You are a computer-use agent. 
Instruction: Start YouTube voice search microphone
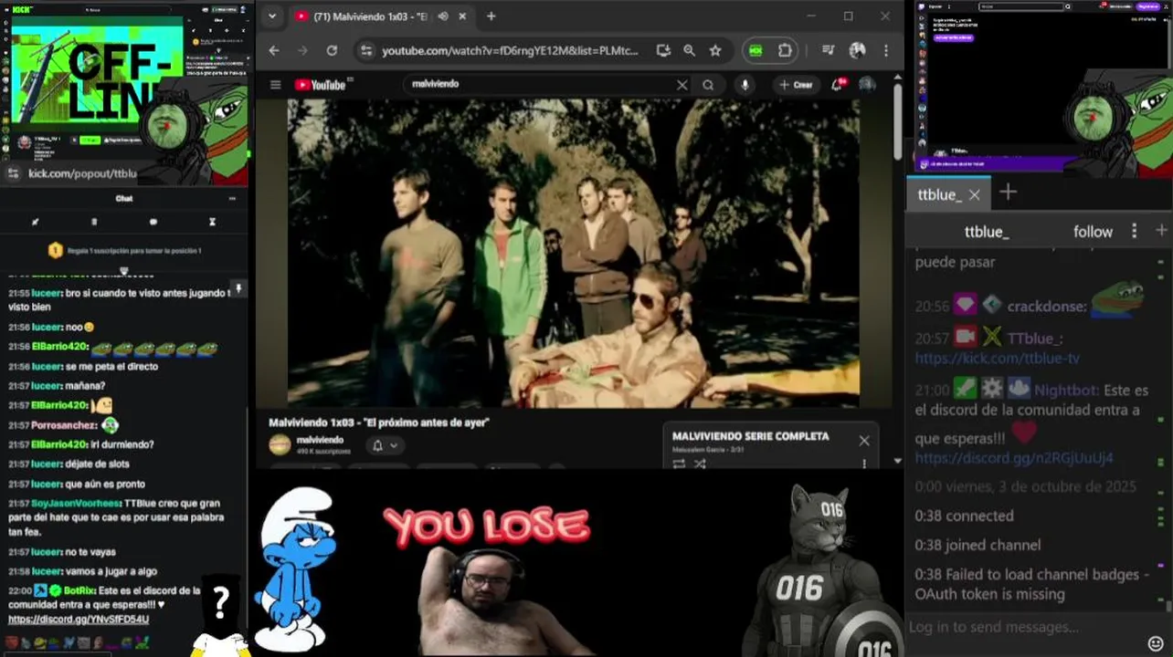(x=745, y=85)
